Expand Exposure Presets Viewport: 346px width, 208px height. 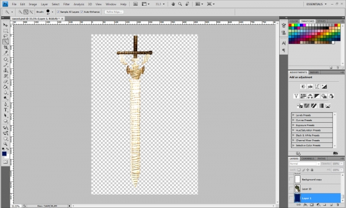294,125
